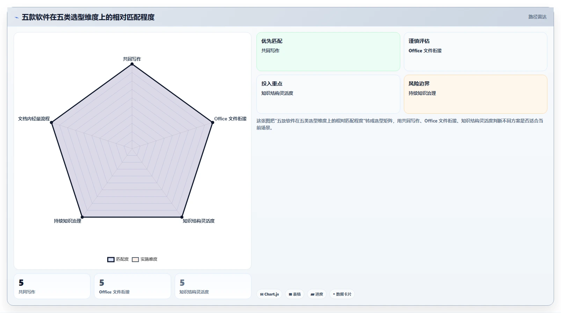Click the Office 文件衔接 radar axis label
Viewport: 561px width, 313px height.
(x=231, y=119)
